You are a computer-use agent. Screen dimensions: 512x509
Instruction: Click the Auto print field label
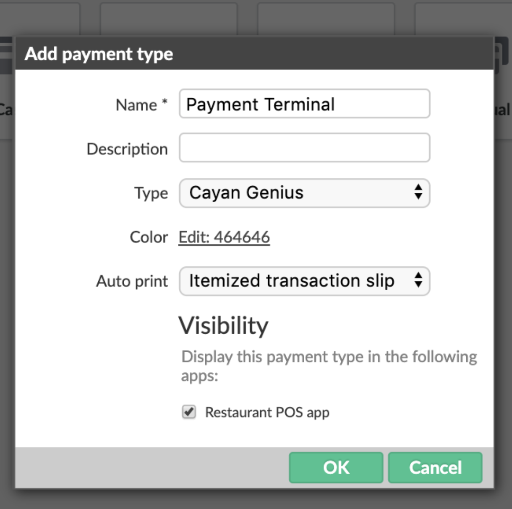132,281
